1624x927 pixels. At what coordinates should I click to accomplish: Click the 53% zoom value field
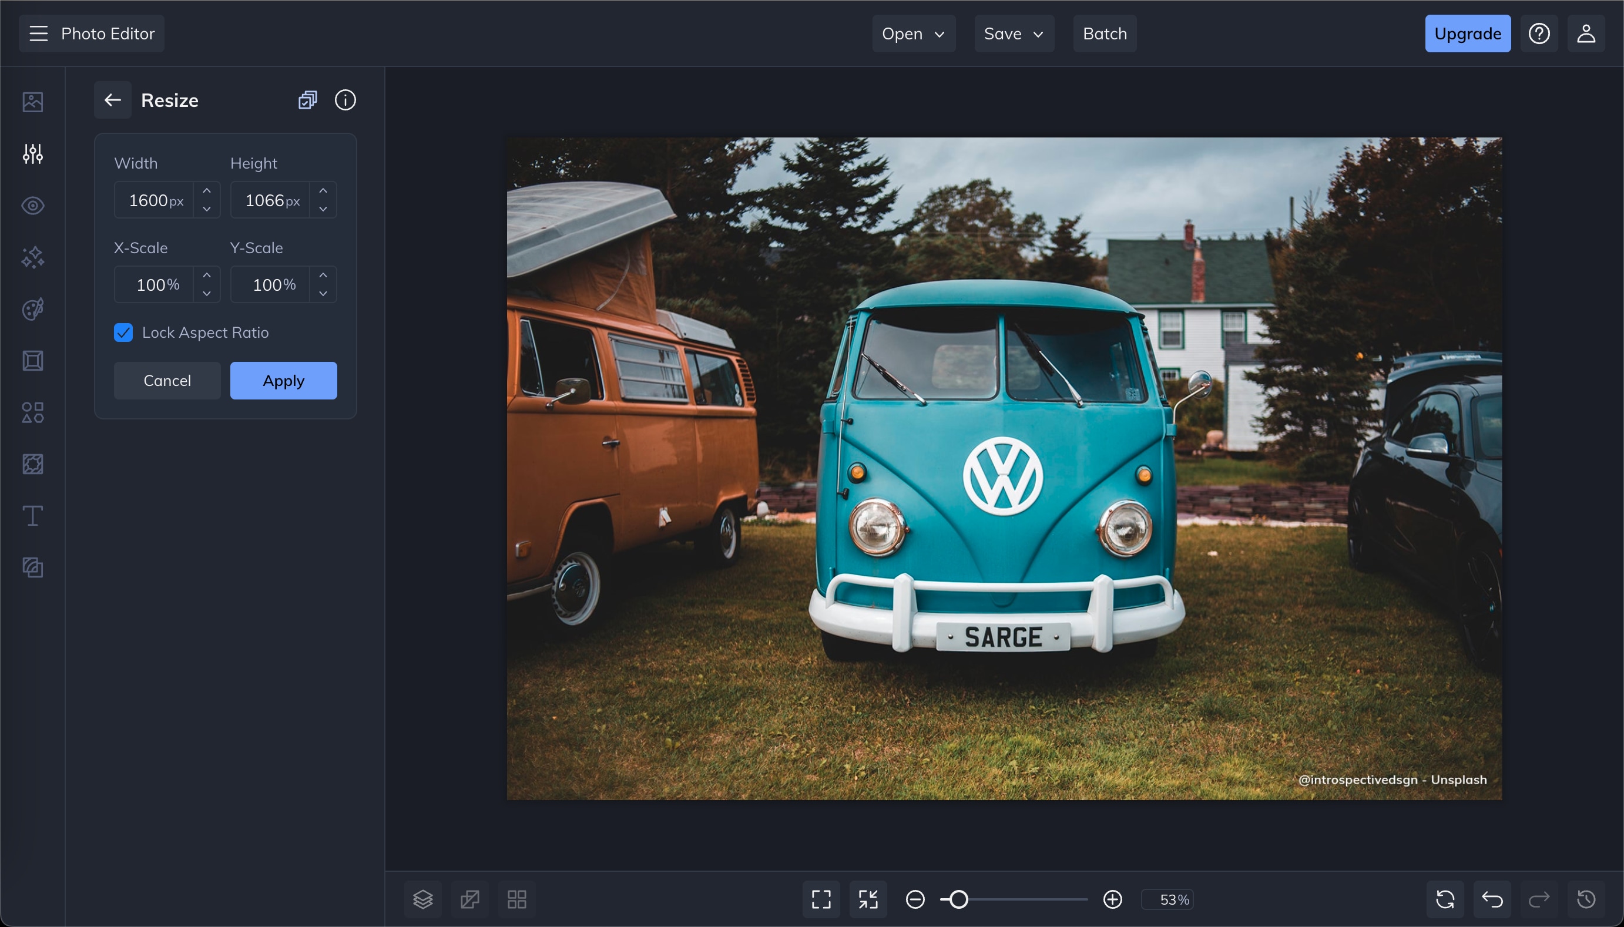1167,899
